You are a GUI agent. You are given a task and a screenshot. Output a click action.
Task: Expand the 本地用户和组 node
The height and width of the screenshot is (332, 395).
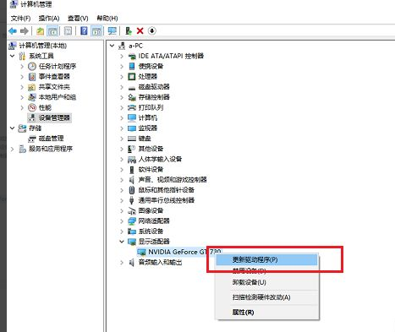click(22, 97)
